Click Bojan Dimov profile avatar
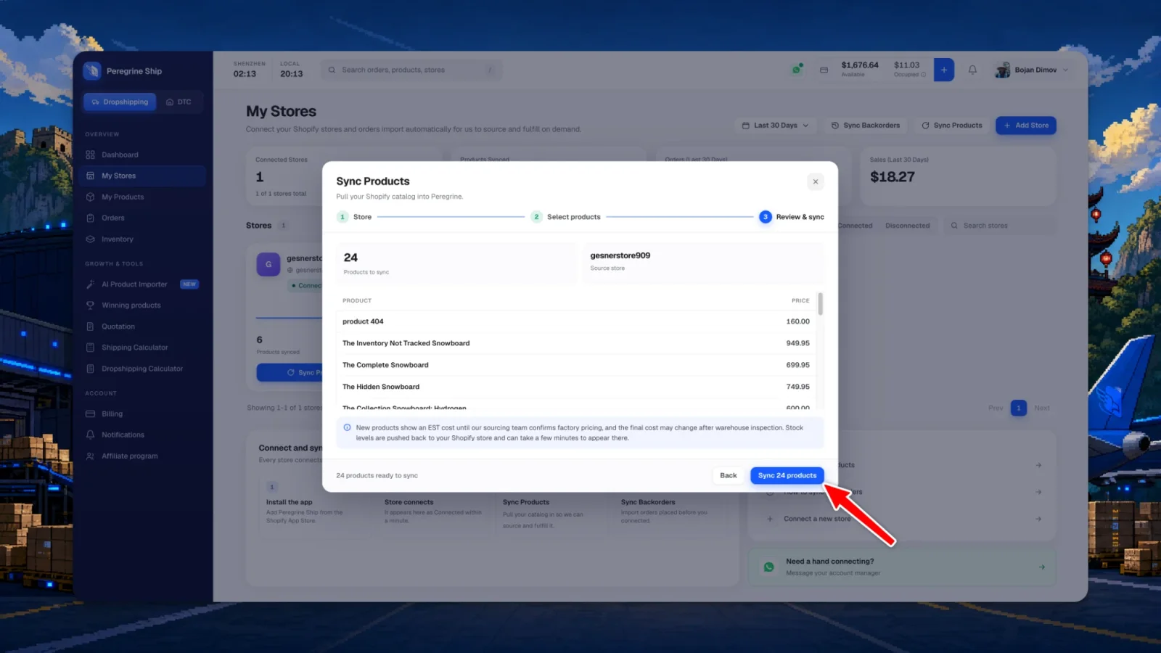The width and height of the screenshot is (1161, 653). pyautogui.click(x=1003, y=70)
